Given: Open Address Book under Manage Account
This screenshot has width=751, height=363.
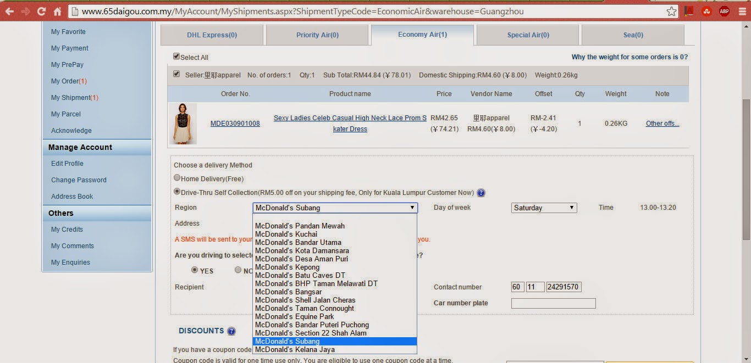Looking at the screenshot, I should [72, 197].
